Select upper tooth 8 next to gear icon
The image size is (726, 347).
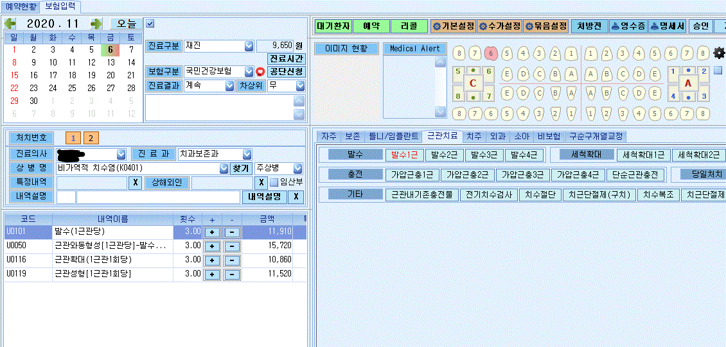point(703,53)
